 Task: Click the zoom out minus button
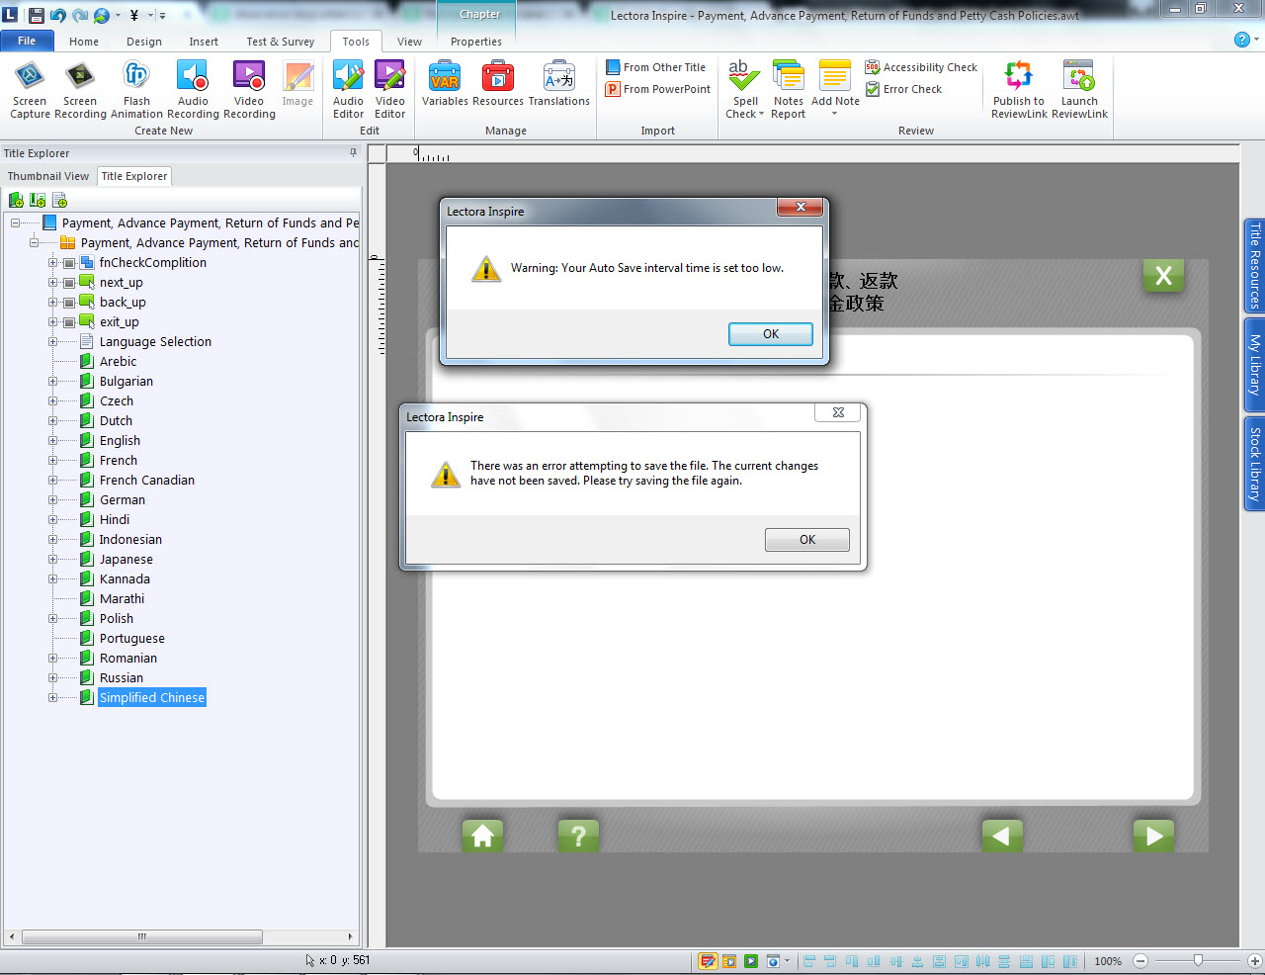point(1140,961)
